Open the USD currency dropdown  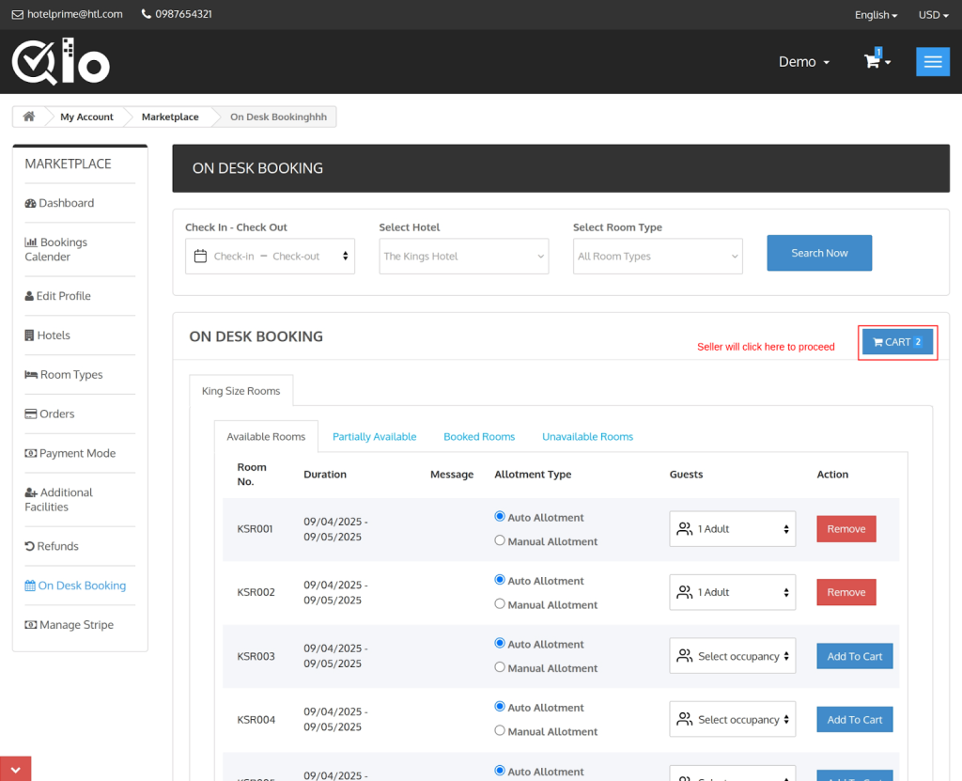tap(933, 15)
